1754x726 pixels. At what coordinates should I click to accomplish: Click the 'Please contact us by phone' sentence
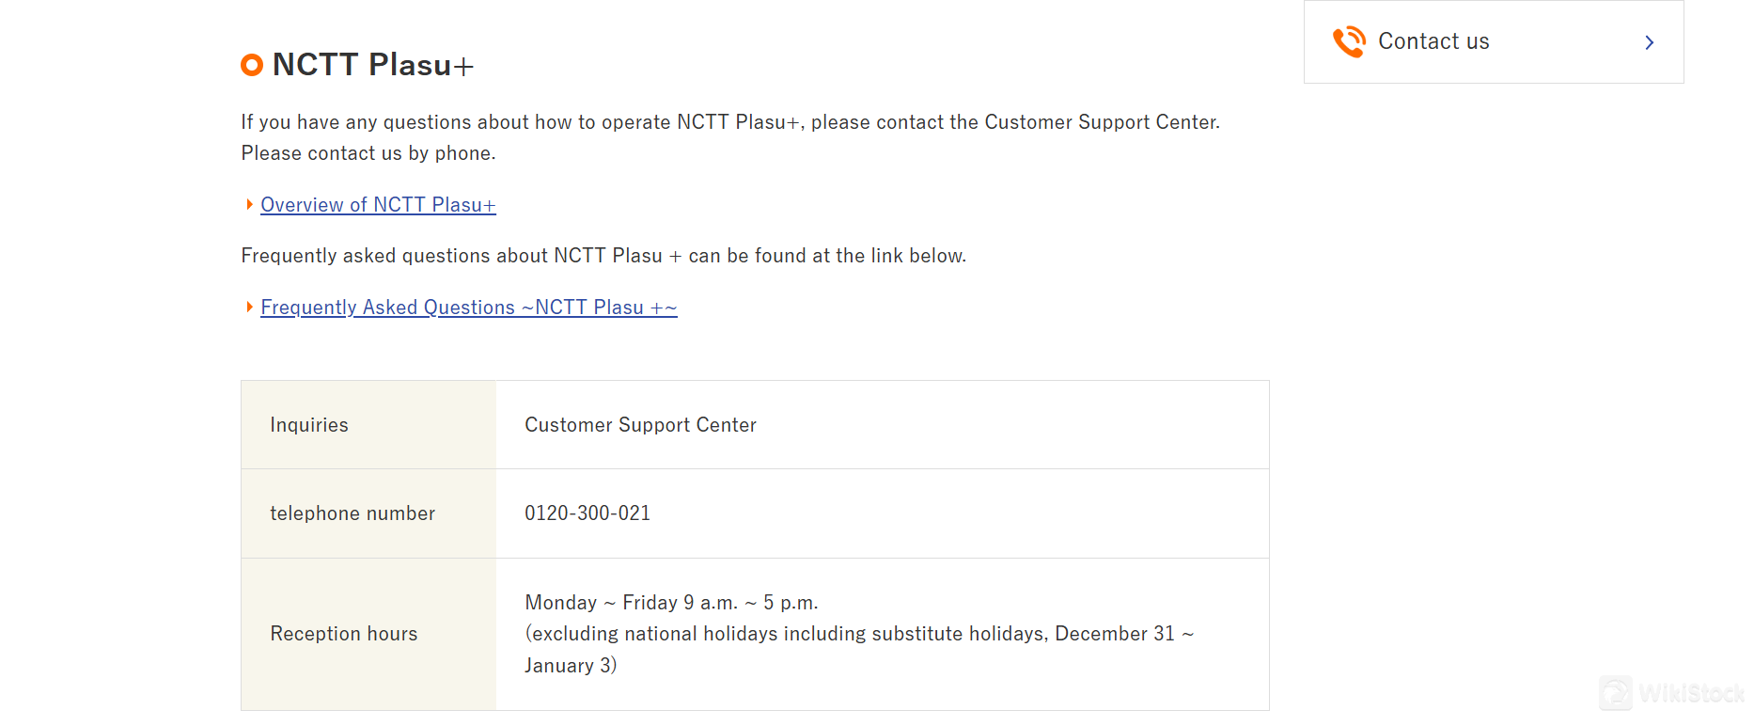pyautogui.click(x=368, y=153)
